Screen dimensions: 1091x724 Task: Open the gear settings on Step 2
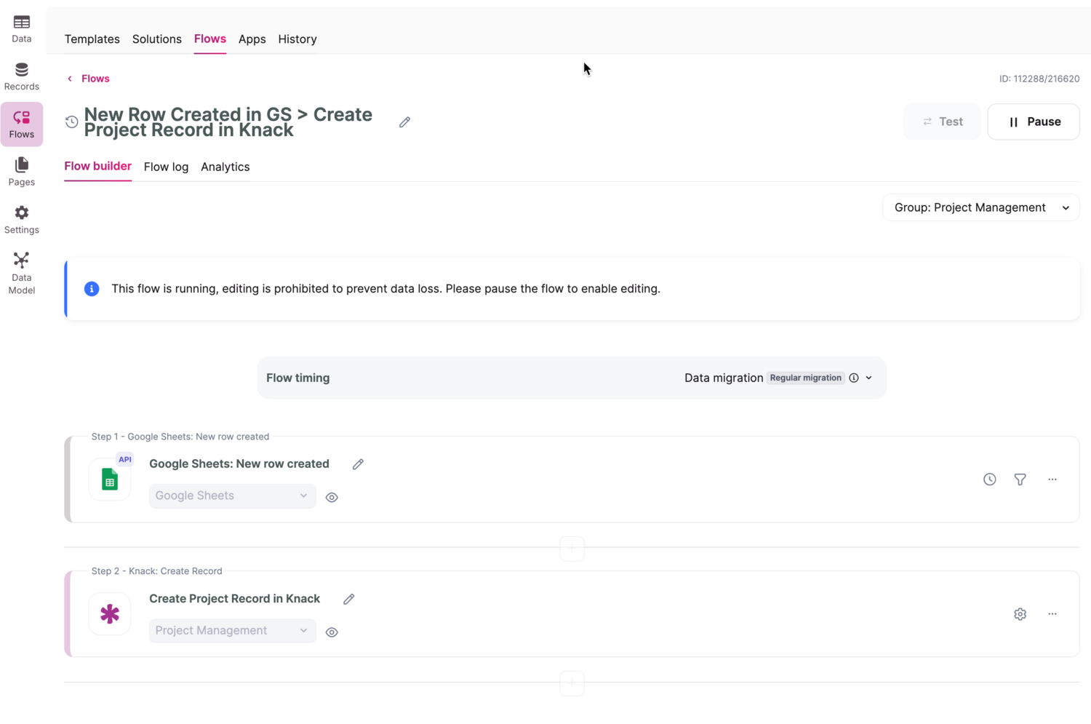pos(1020,614)
